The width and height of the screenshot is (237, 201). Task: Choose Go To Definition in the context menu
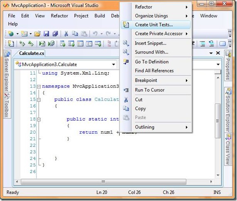click(x=156, y=62)
